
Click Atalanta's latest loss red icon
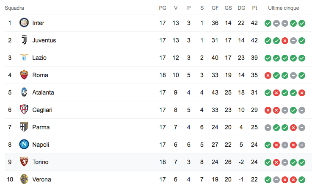pos(301,93)
